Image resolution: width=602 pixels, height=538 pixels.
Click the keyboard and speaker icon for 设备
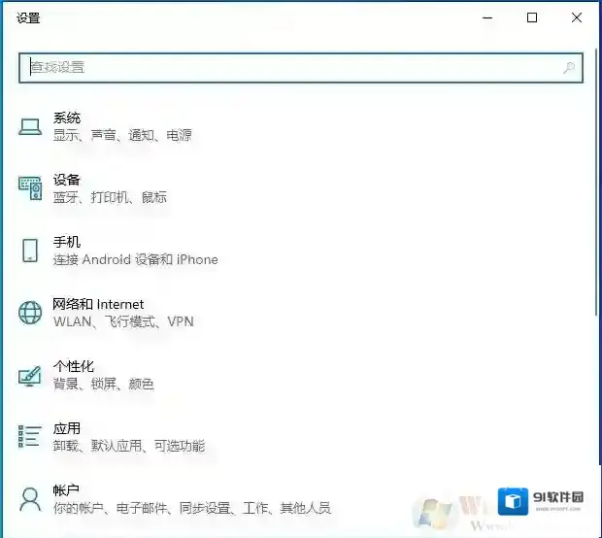click(30, 188)
